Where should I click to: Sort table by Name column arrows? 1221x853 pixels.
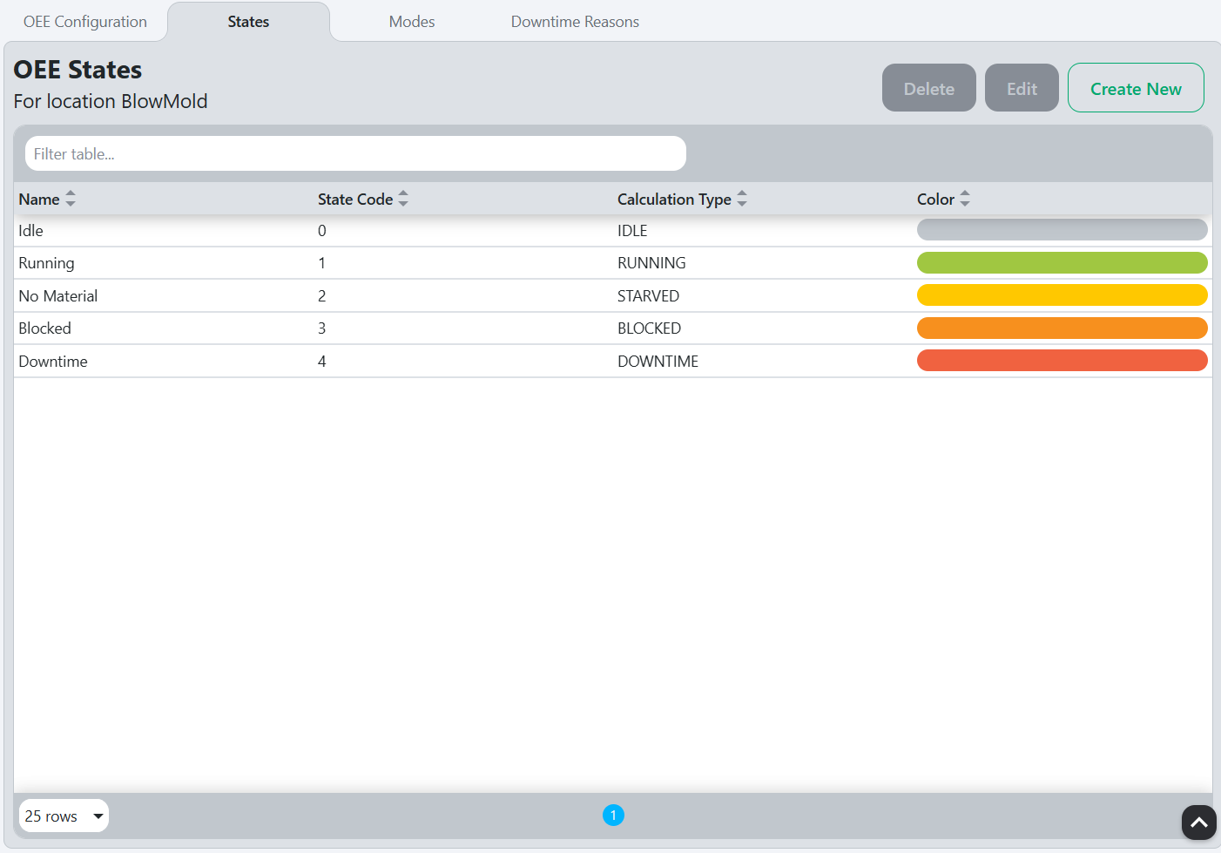pyautogui.click(x=71, y=200)
